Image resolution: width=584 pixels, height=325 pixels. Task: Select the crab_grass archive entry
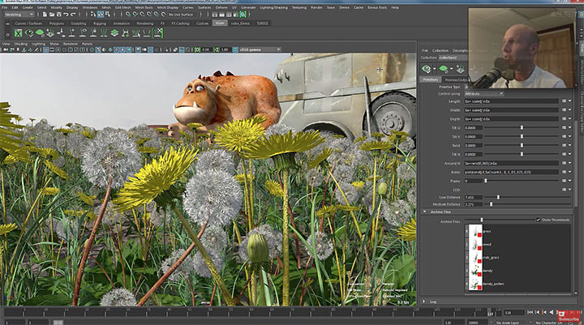(491, 257)
